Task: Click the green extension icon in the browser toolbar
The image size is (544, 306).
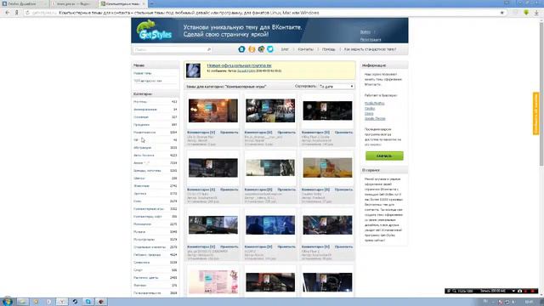Action: pyautogui.click(x=526, y=13)
